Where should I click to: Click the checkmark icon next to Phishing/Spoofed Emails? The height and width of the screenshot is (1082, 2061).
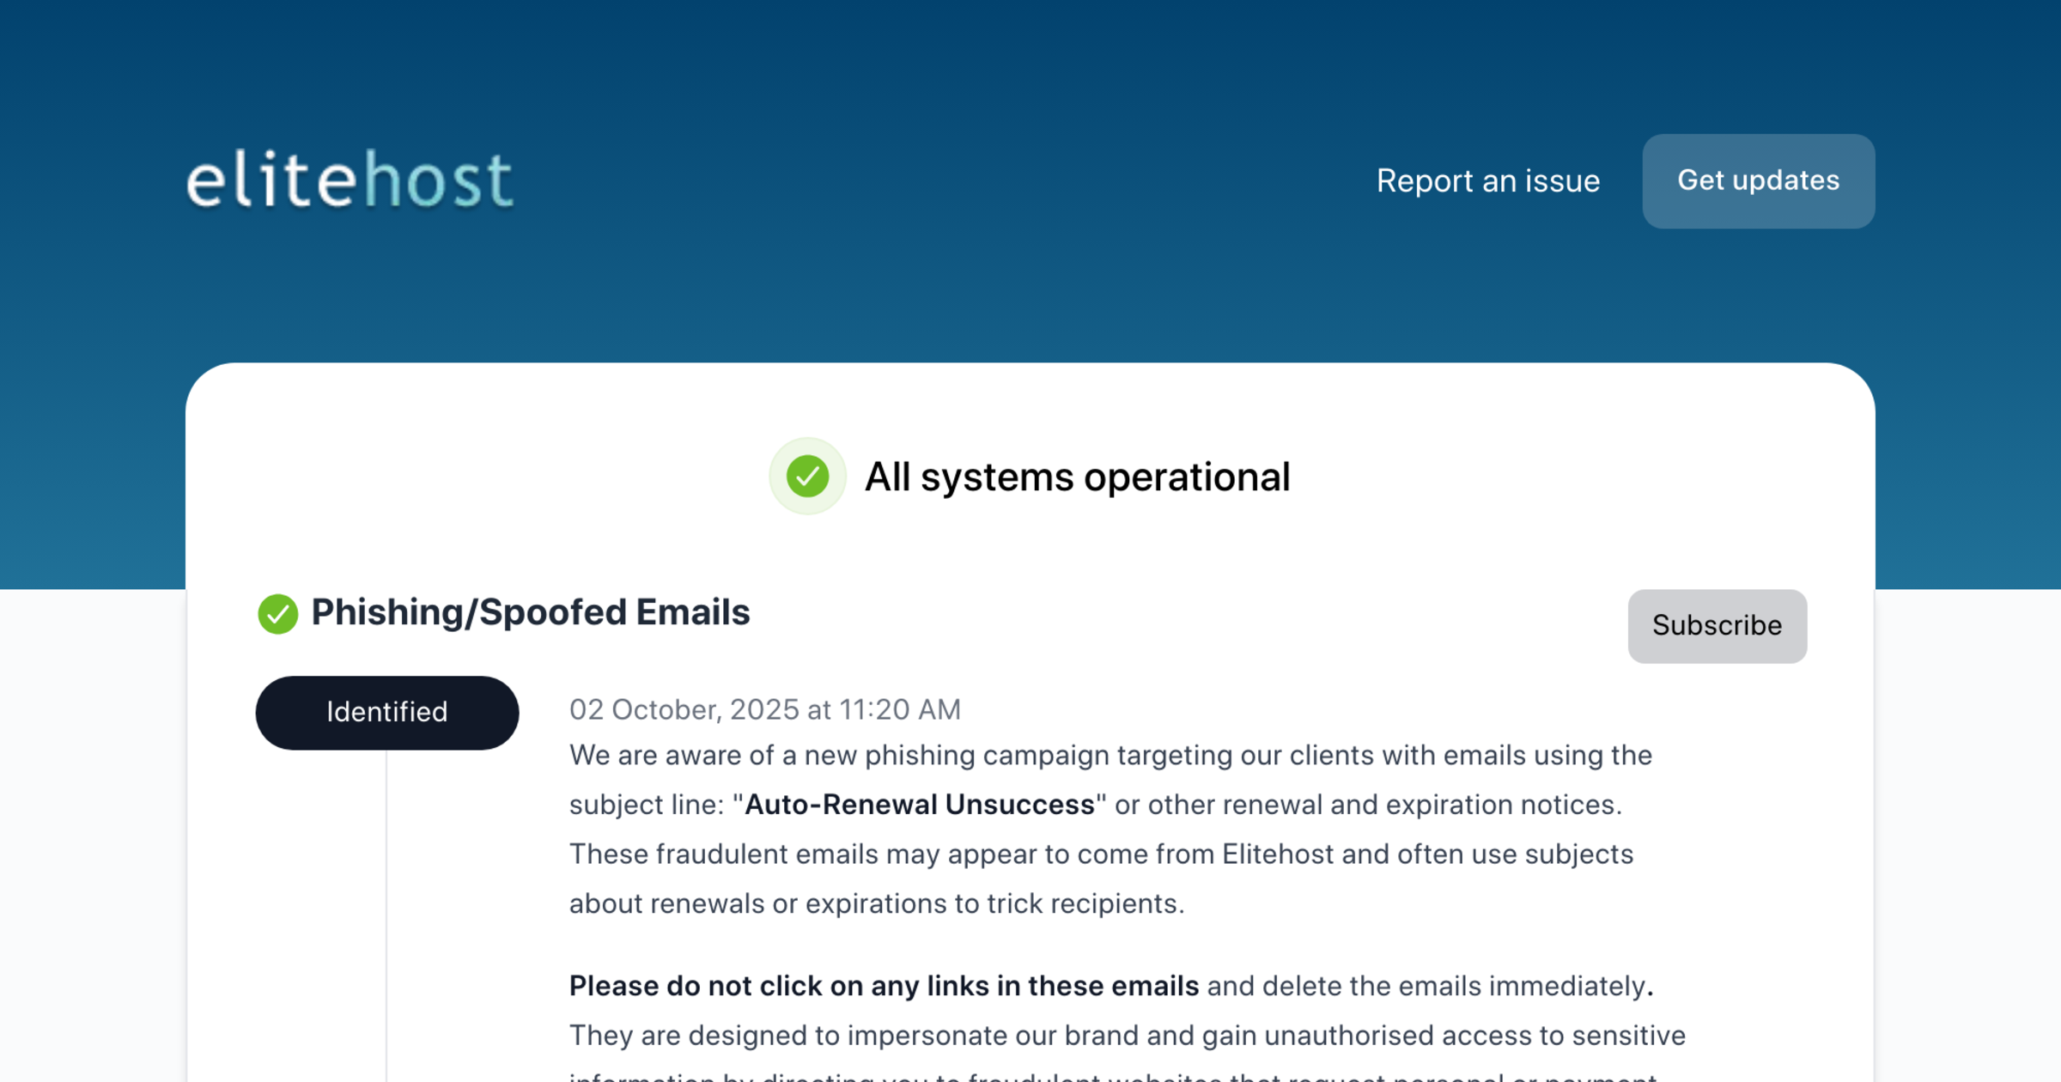click(x=277, y=613)
